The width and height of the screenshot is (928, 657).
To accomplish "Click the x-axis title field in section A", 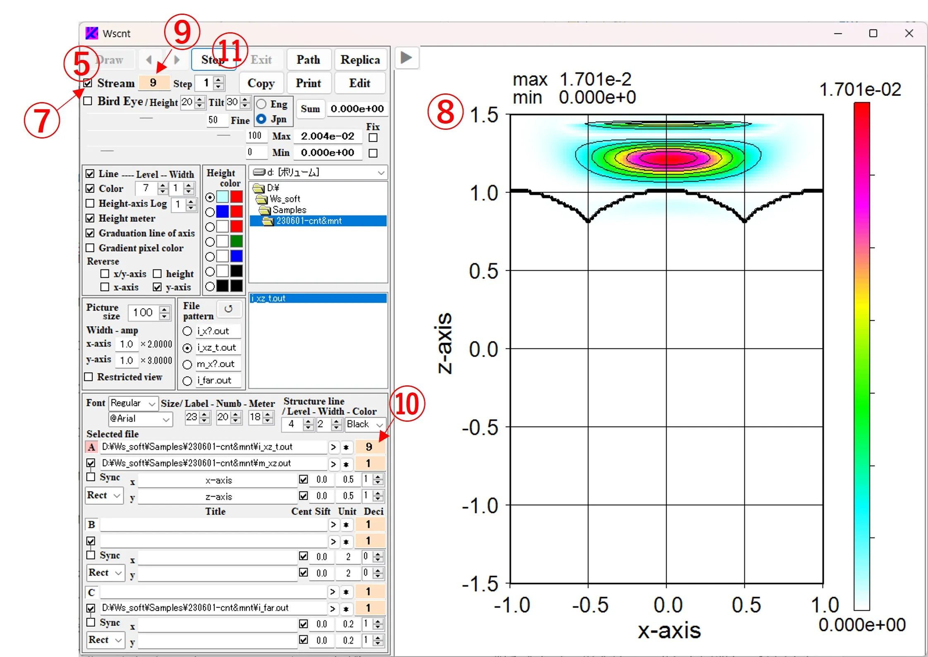I will [x=218, y=480].
